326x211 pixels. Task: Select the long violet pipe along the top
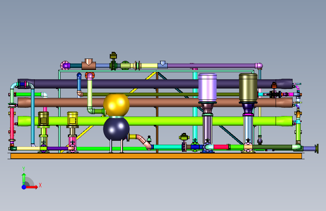click(x=211, y=66)
